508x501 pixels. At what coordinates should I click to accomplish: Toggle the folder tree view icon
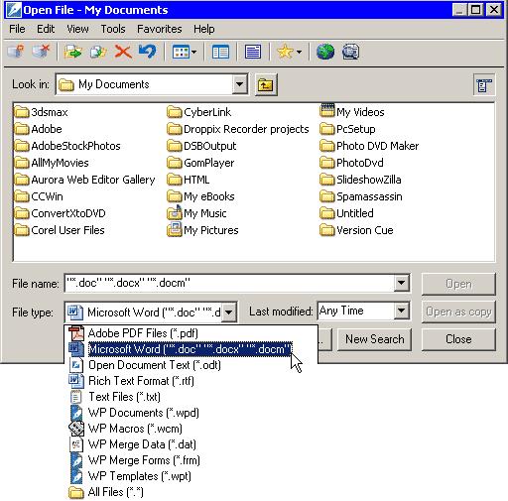[220, 52]
